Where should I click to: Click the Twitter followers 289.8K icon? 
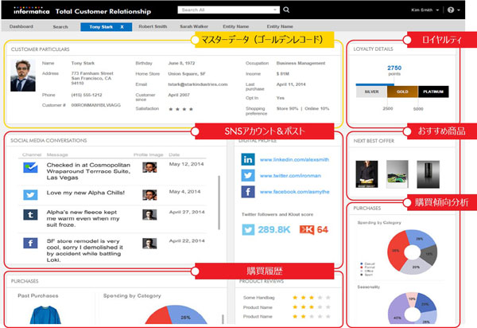pyautogui.click(x=248, y=229)
